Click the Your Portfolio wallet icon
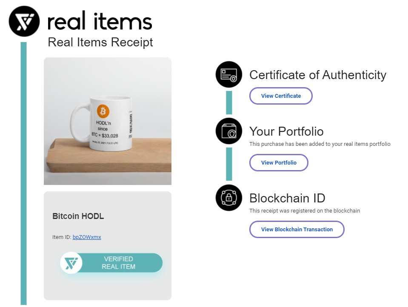Screen dimensions: 408x307 (x=229, y=131)
